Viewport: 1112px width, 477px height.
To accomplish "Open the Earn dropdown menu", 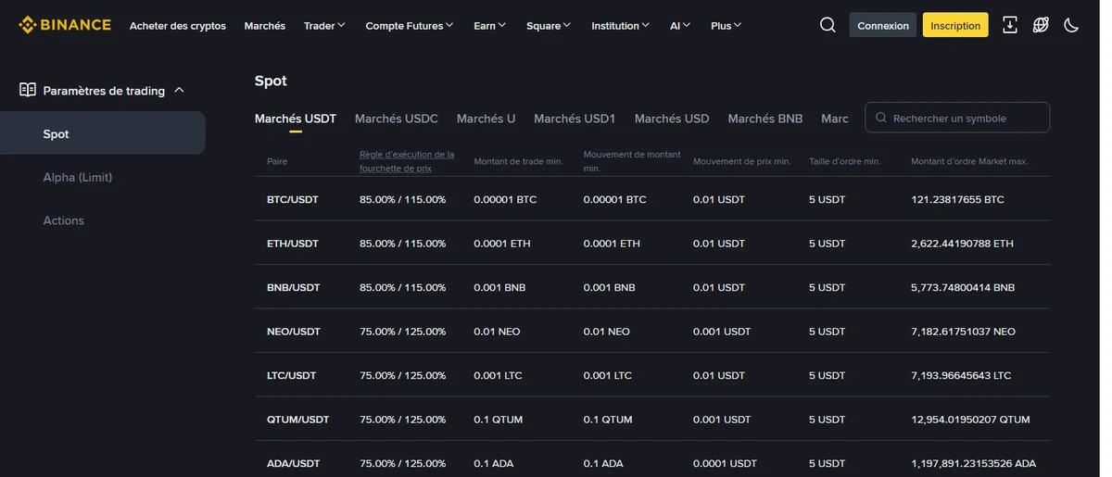I will tap(490, 25).
